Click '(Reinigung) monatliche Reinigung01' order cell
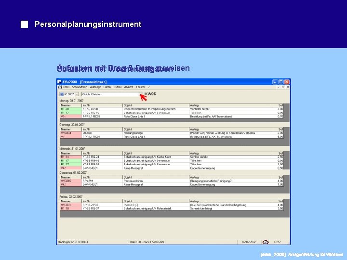The height and width of the screenshot is (260, 347). [x=230, y=181]
